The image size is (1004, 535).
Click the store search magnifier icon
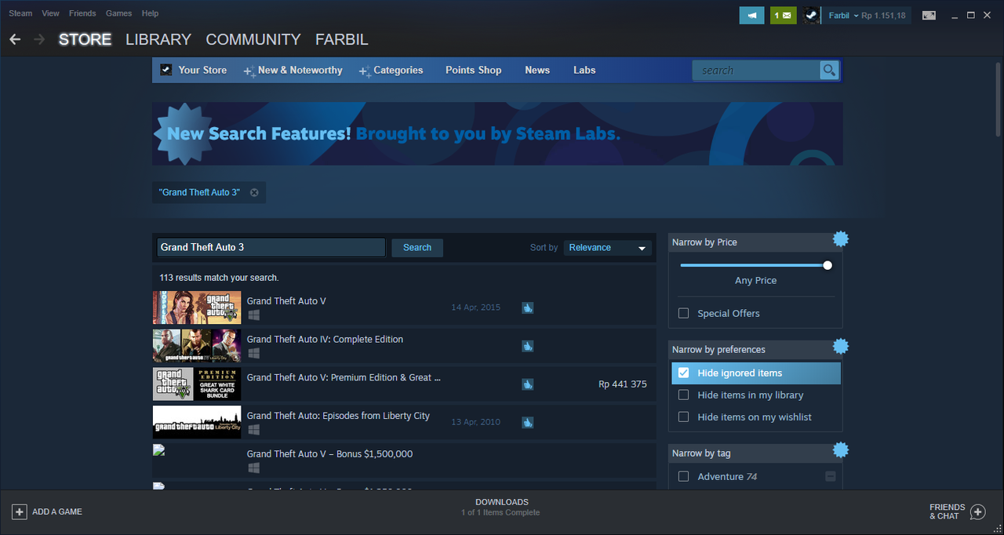[829, 71]
